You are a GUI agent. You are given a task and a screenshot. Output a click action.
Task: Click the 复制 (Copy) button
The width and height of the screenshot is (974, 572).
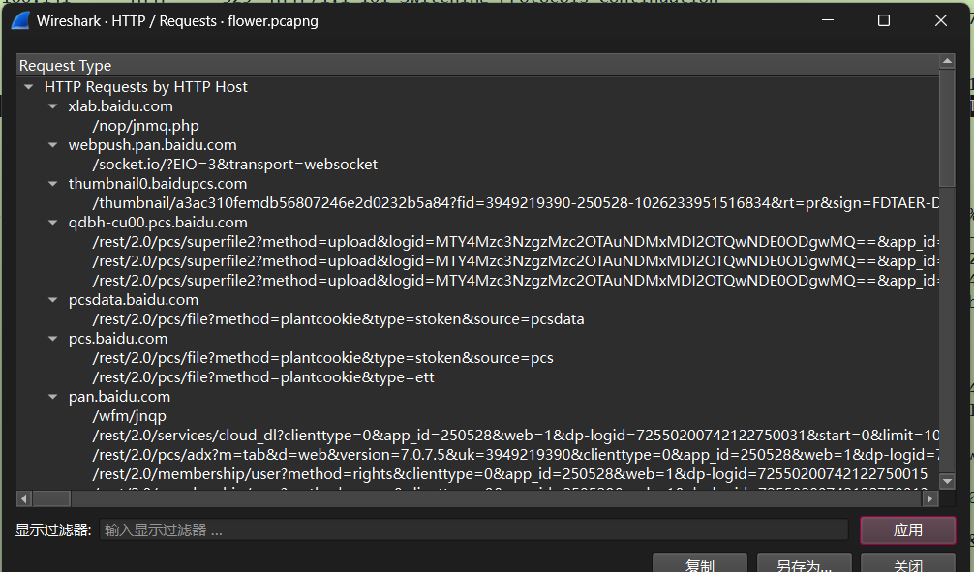[699, 564]
